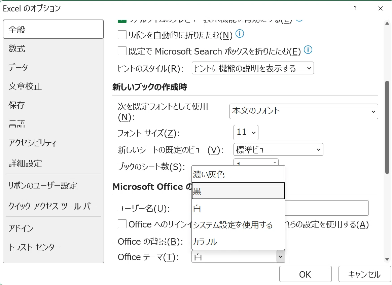Click the Office の背景(B) label
The height and width of the screenshot is (285, 392).
coord(150,242)
